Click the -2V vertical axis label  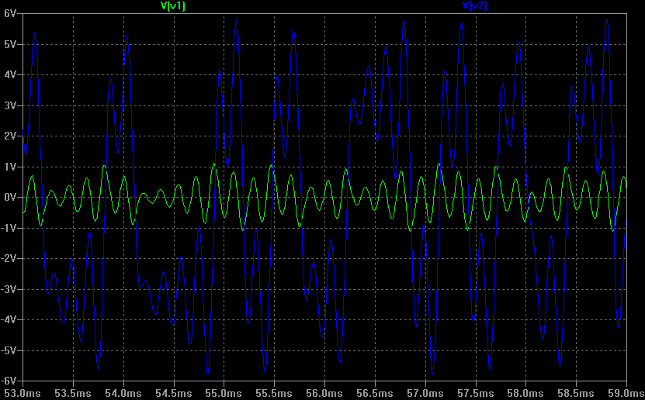tap(9, 258)
